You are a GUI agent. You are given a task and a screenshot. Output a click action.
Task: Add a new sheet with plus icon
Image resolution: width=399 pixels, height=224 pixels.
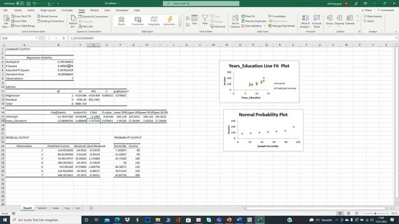pos(91,208)
